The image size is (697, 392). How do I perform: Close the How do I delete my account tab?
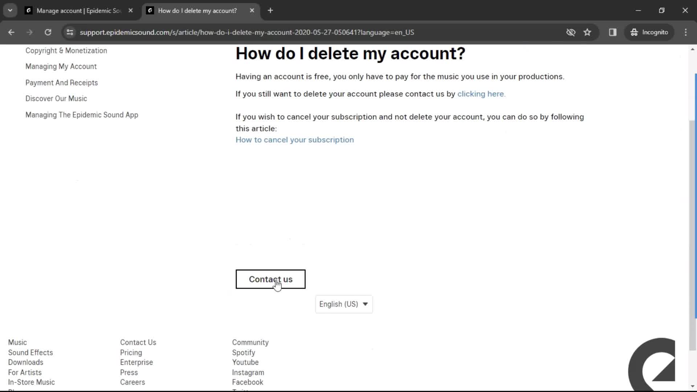pos(252,11)
